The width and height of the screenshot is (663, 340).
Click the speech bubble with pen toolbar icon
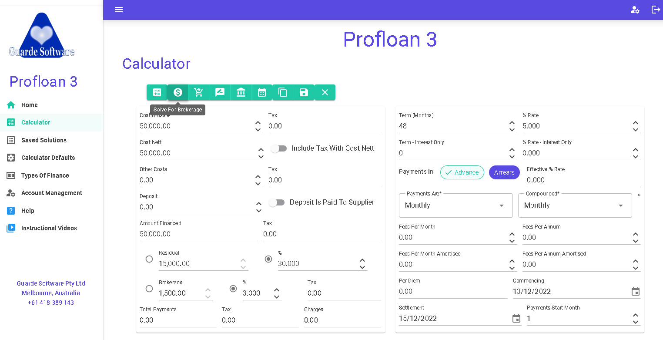[220, 92]
